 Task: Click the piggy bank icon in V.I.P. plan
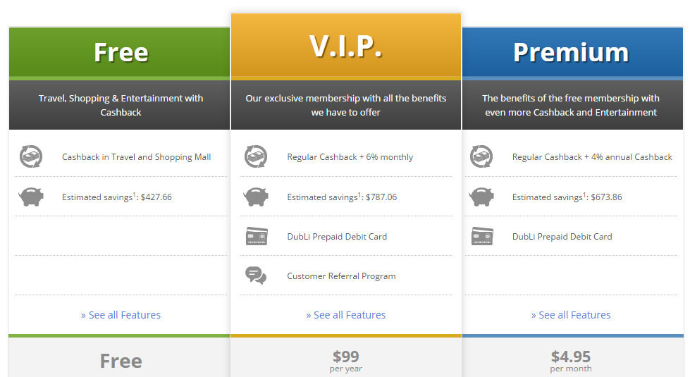(x=256, y=197)
